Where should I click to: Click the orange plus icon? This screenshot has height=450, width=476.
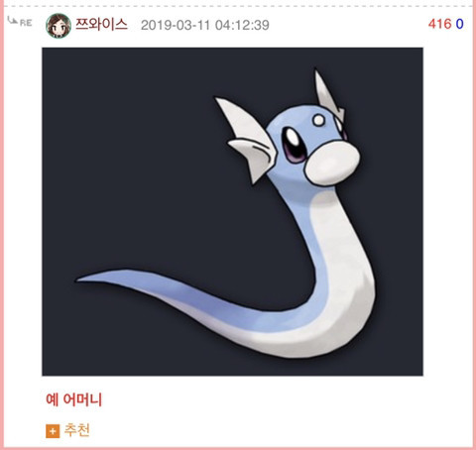coord(53,431)
